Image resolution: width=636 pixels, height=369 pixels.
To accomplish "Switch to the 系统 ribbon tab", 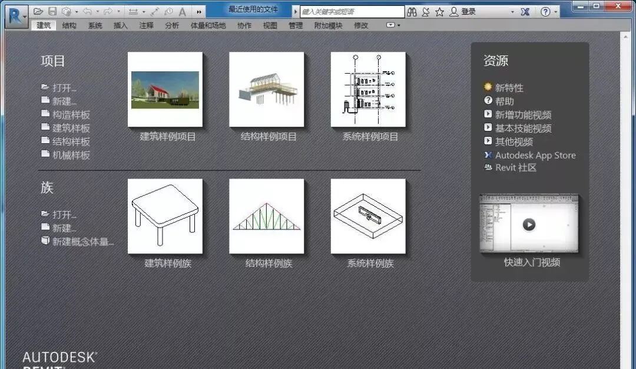I will pos(95,25).
